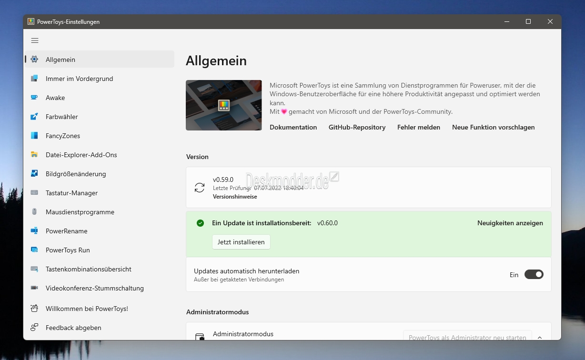Click the FancyZones sidebar icon
585x360 pixels.
click(x=34, y=136)
